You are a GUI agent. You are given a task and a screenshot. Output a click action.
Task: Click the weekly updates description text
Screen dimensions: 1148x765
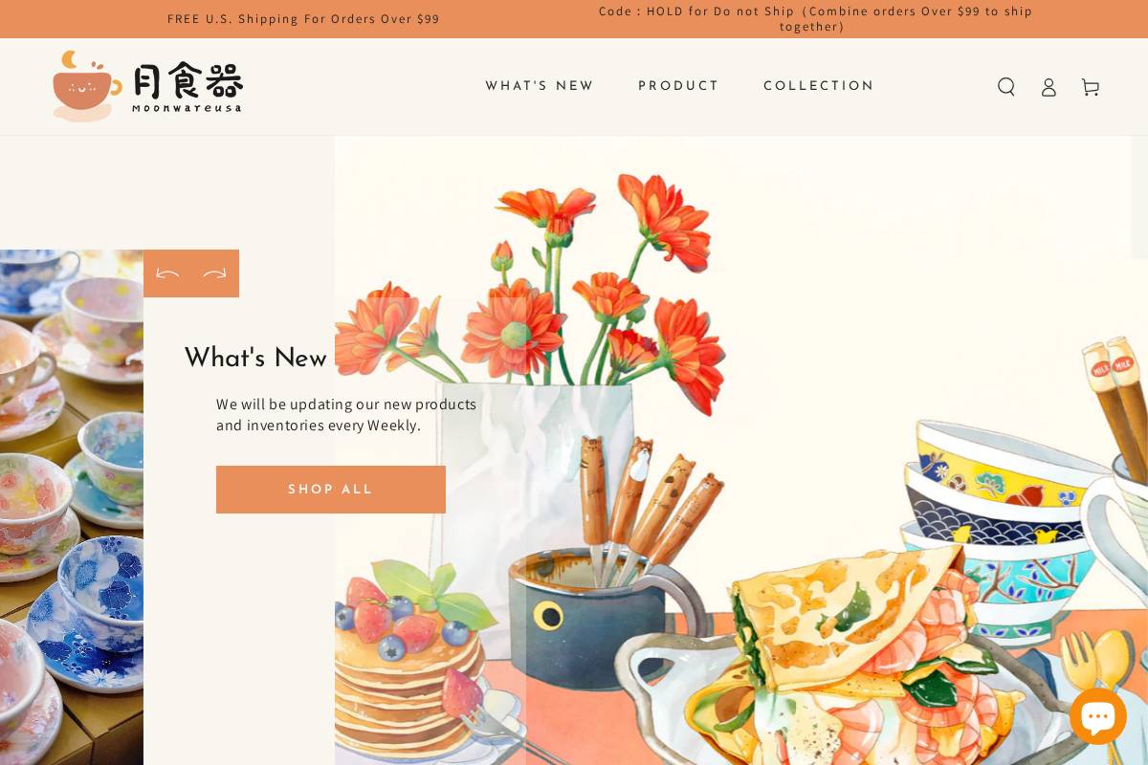[346, 415]
